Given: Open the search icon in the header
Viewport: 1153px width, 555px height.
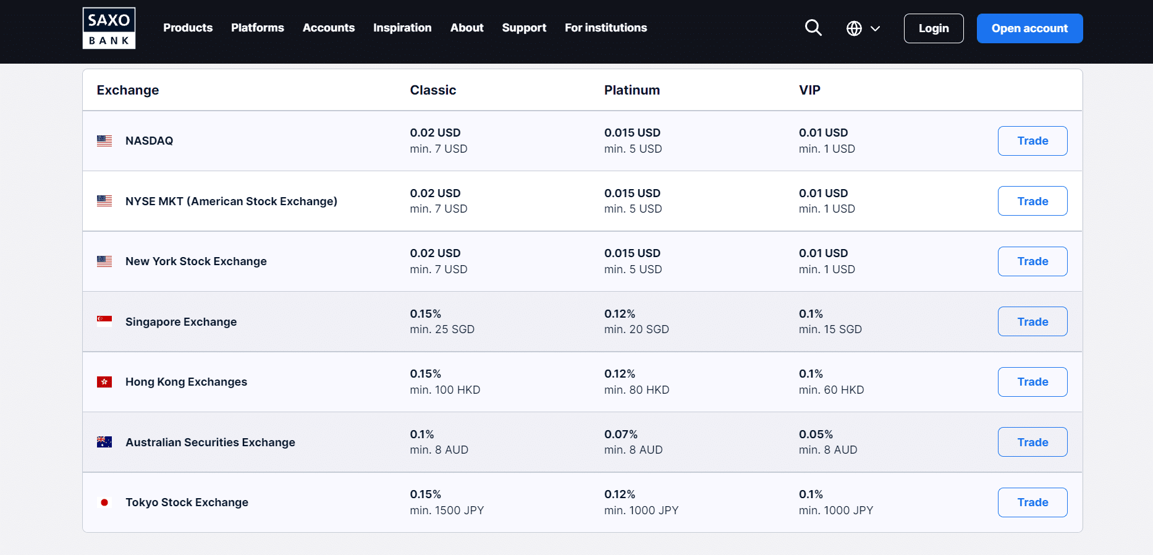Looking at the screenshot, I should tap(813, 28).
